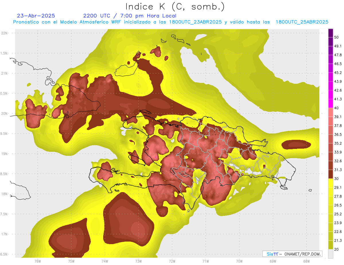Screen dimensions: 344x265
Task: Pick the salmon swatch between 39.1 and 40
Action: [x=331, y=112]
